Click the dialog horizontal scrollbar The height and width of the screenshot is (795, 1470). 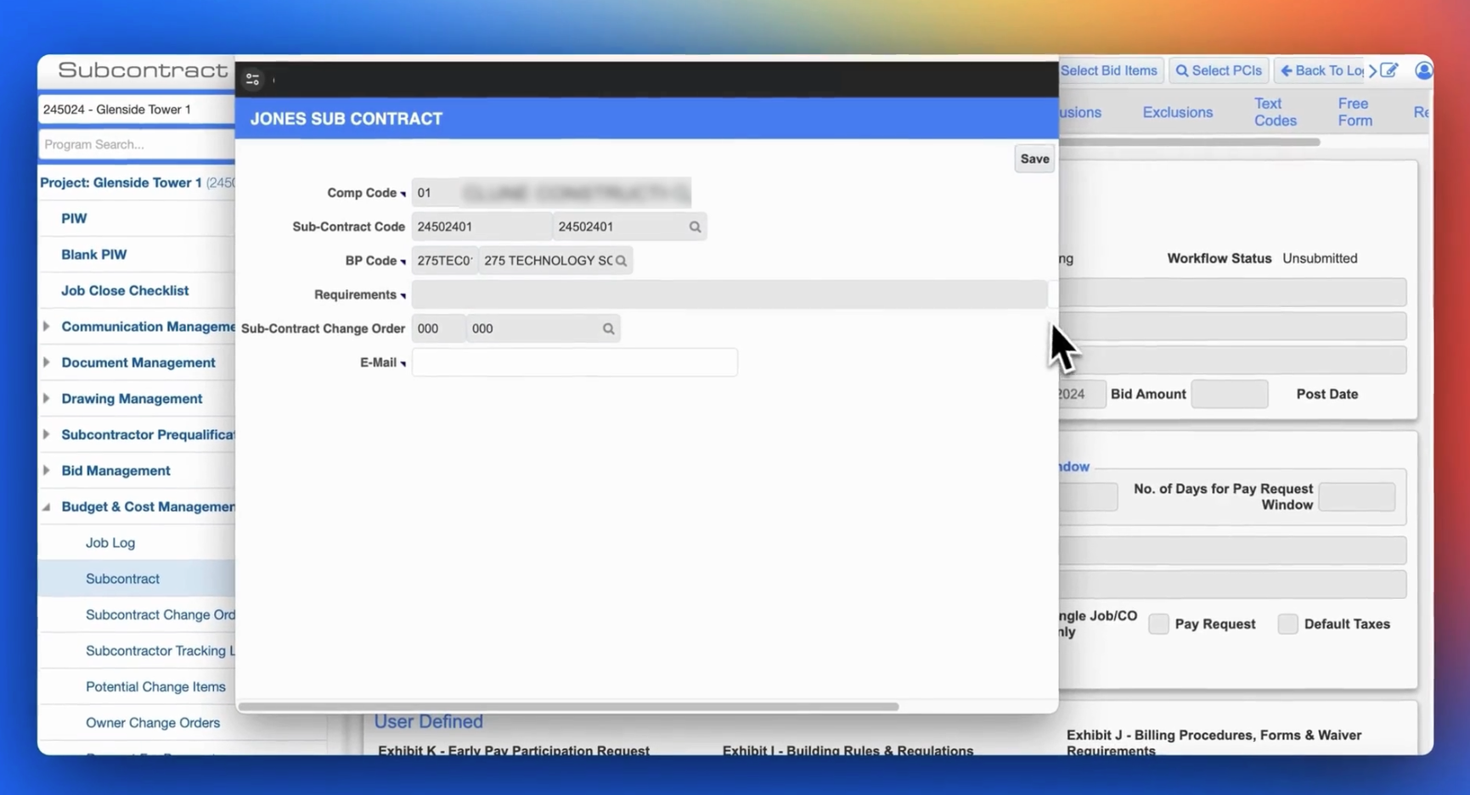click(x=569, y=706)
